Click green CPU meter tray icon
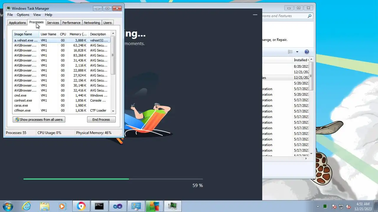 [x=325, y=206]
